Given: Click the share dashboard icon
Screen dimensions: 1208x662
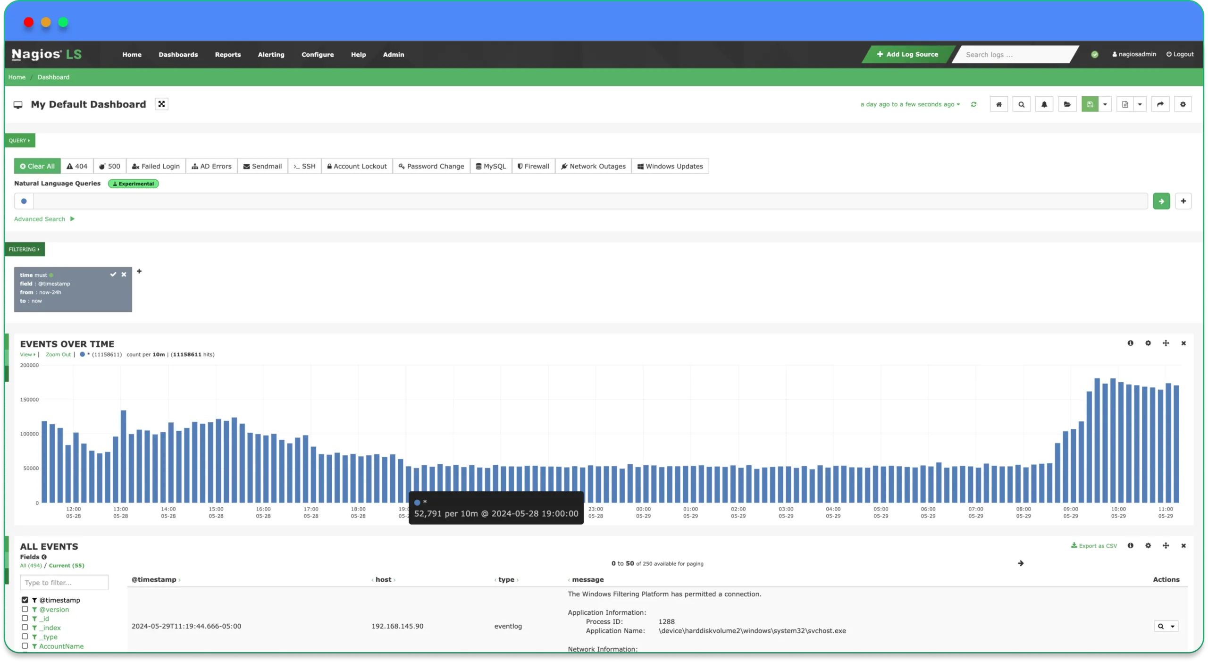Looking at the screenshot, I should [1160, 104].
